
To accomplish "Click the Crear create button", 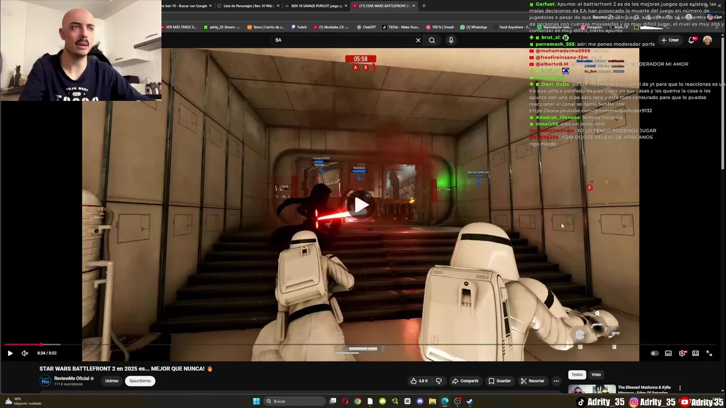I will [670, 40].
